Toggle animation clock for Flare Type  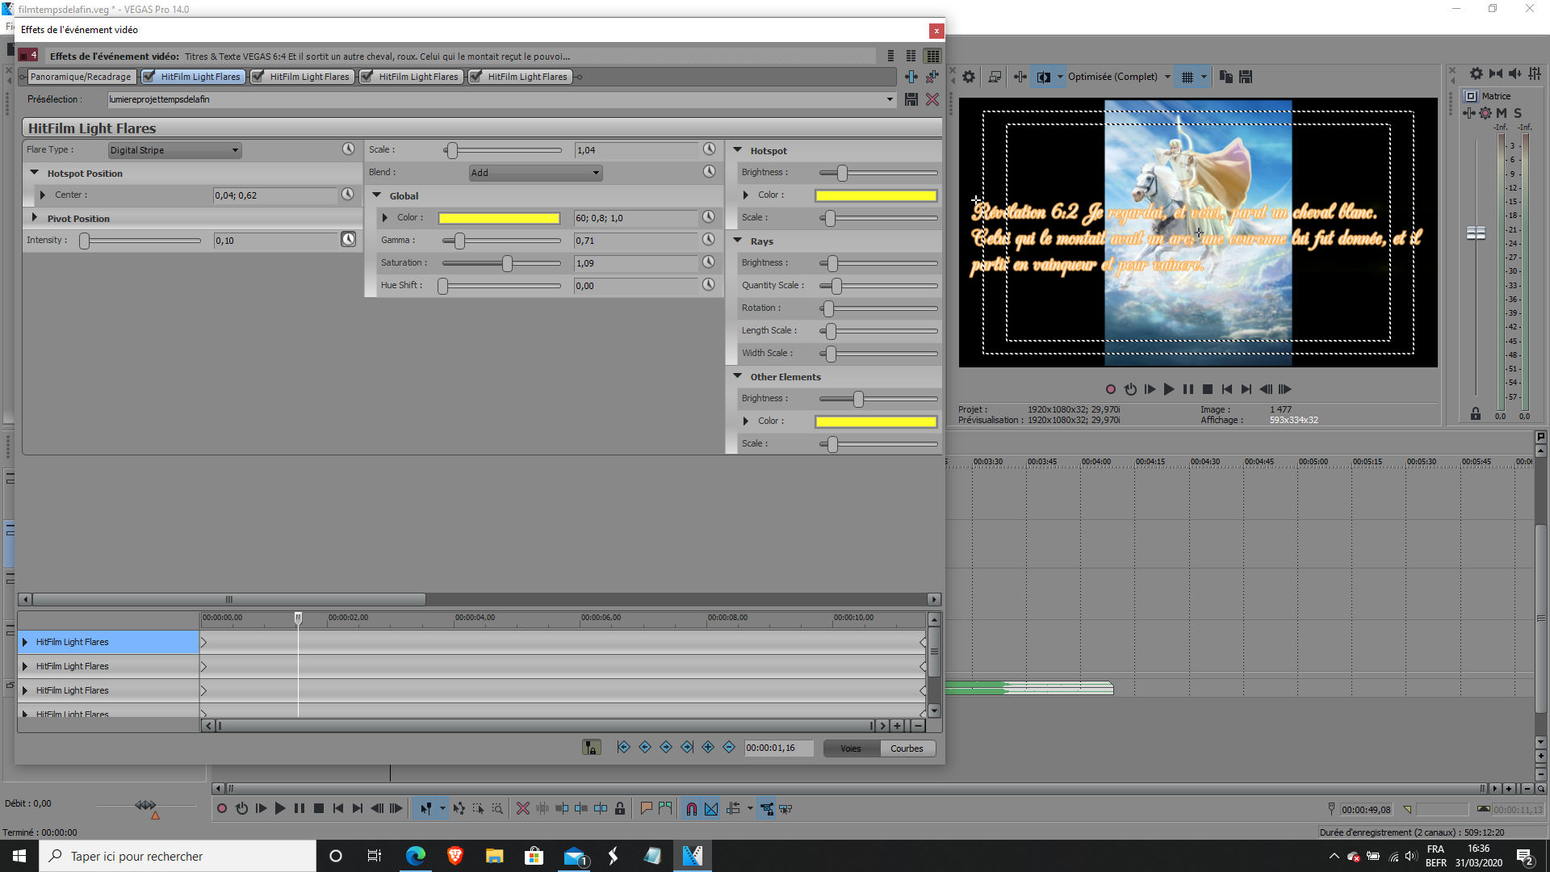pos(348,149)
